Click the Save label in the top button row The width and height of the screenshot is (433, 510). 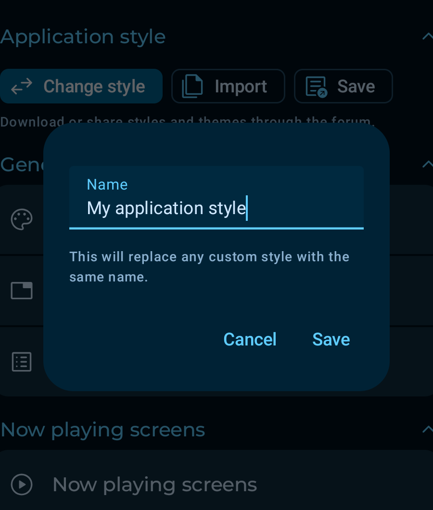356,87
